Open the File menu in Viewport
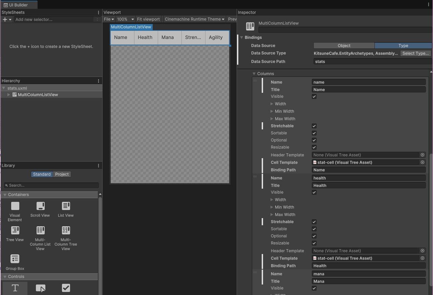This screenshot has width=433, height=295. [109, 19]
